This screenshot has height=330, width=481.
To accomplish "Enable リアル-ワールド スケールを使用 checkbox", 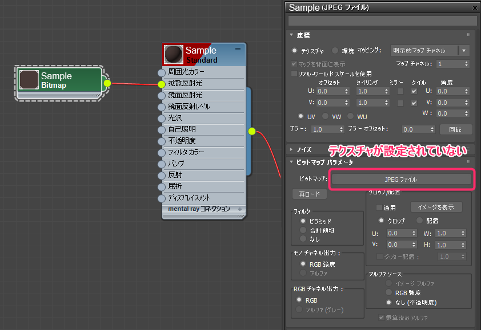I will [x=294, y=74].
